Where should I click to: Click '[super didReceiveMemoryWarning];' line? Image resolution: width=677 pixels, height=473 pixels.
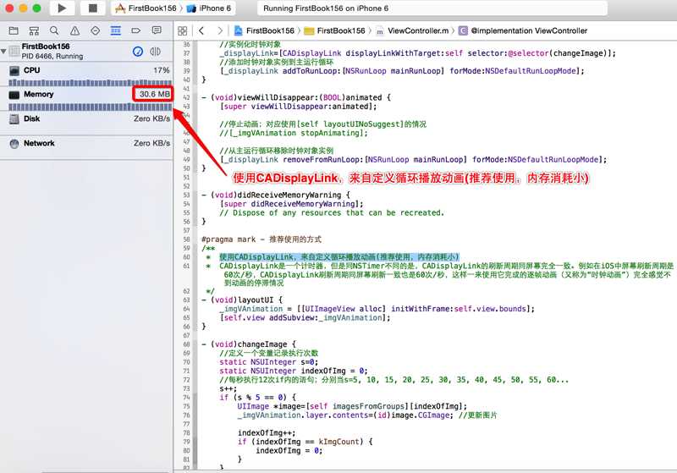tap(291, 204)
